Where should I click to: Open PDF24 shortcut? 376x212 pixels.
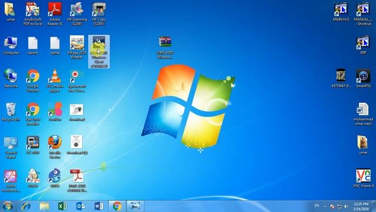(x=33, y=178)
